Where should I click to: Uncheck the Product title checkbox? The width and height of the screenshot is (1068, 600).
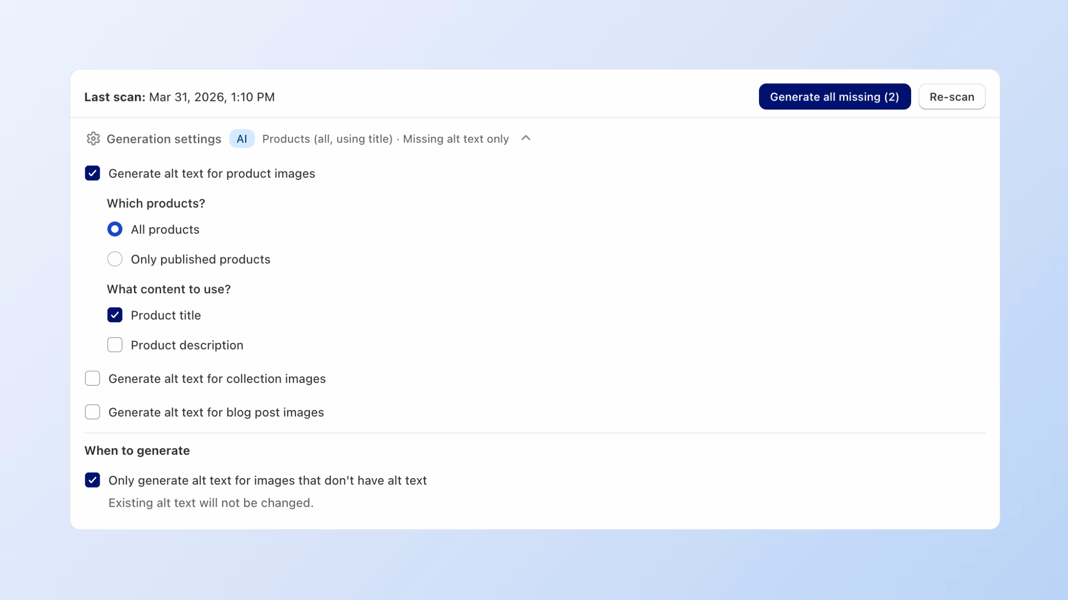pyautogui.click(x=115, y=315)
